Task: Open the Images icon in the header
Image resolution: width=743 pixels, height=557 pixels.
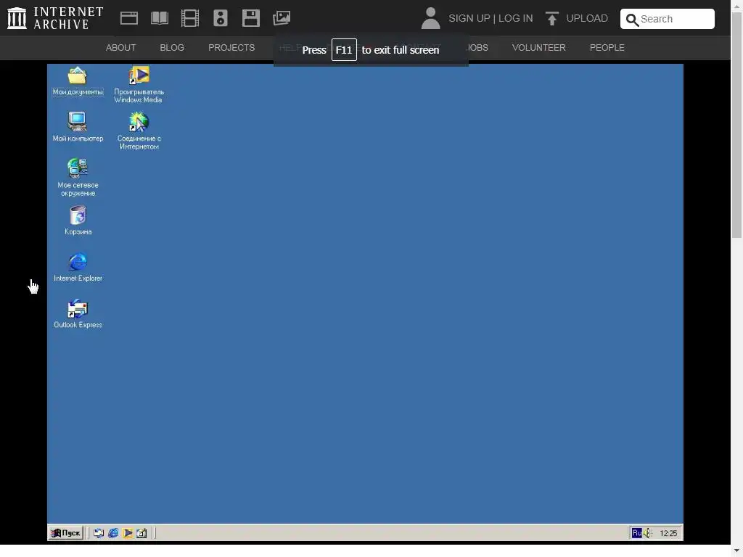Action: [282, 18]
